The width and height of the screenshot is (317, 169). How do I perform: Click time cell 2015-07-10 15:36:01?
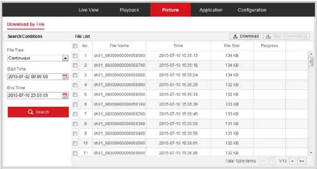pos(178,143)
